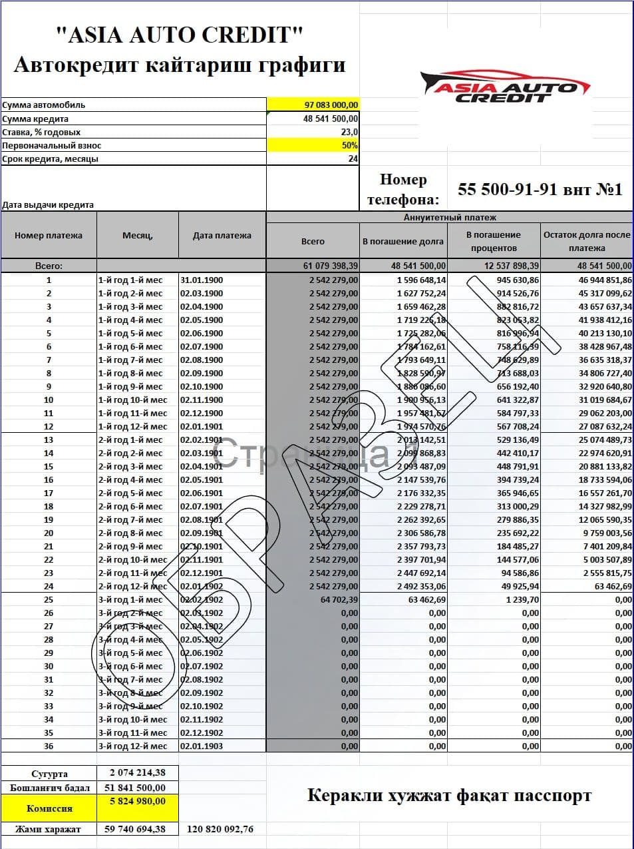Click the Asia Auto Credit car logo
This screenshot has width=634, height=849.
(506, 87)
